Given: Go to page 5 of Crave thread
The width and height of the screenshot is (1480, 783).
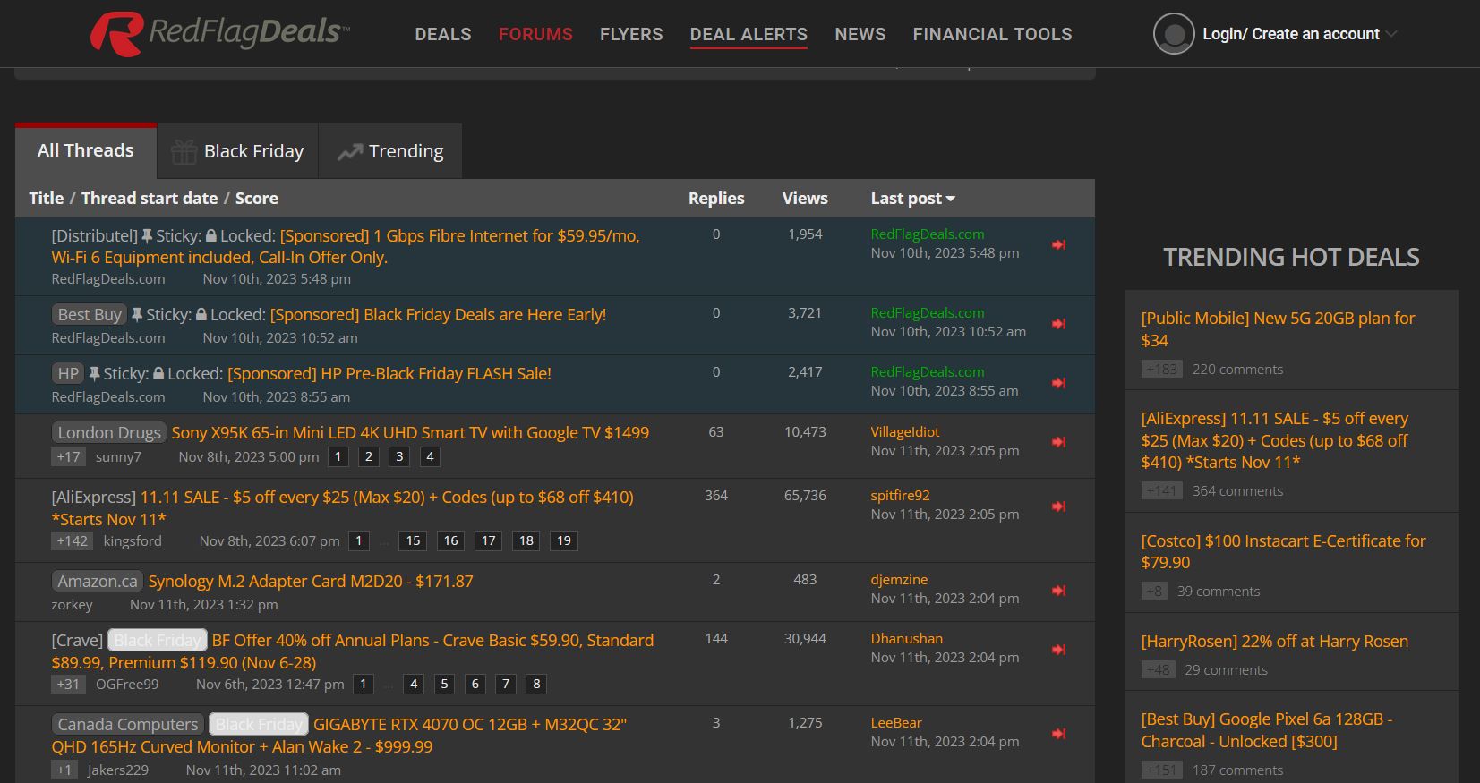Looking at the screenshot, I should tap(444, 685).
